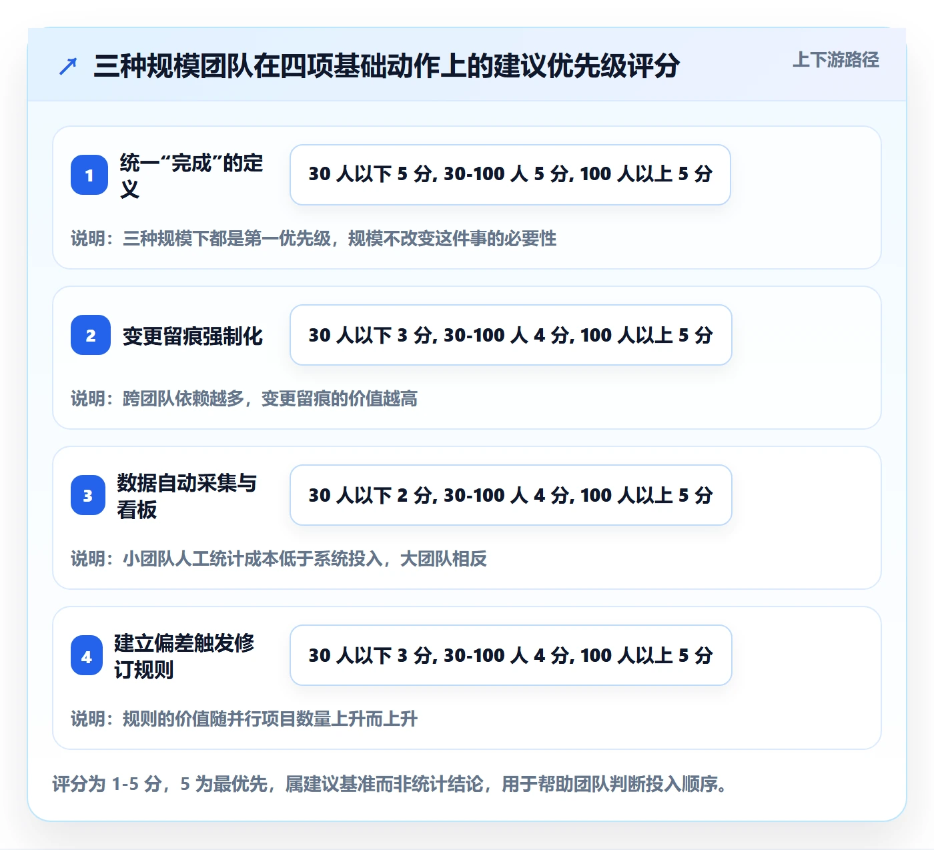Click score box with 30 人以下 5 分

click(x=510, y=175)
